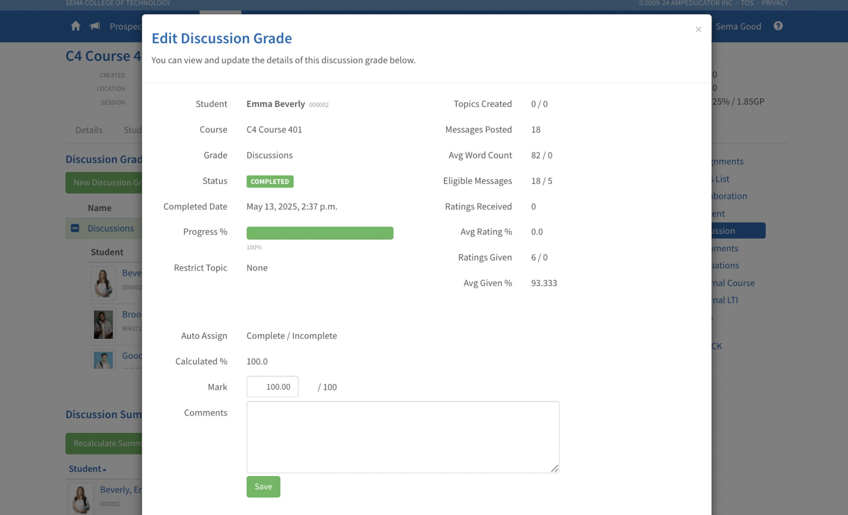848x515 pixels.
Task: Close the Edit Discussion Grade dialog
Action: 698,29
